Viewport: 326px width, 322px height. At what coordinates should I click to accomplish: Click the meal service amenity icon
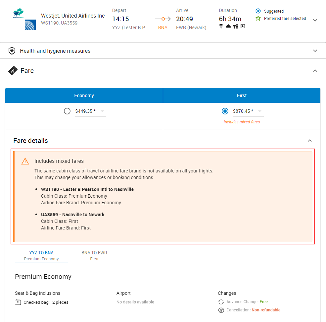[228, 26]
